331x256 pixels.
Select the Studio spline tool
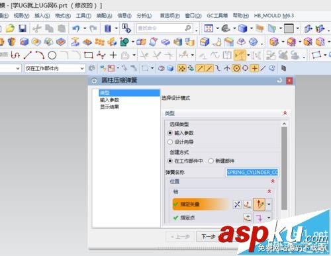click(x=101, y=55)
